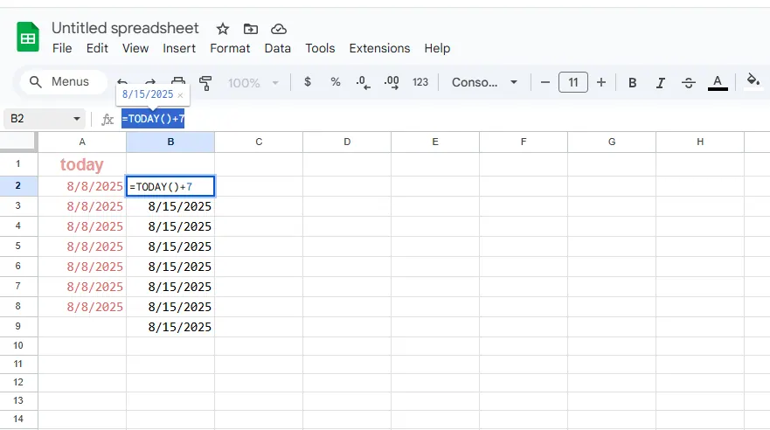Open the 123 more formats dropdown

click(x=420, y=82)
